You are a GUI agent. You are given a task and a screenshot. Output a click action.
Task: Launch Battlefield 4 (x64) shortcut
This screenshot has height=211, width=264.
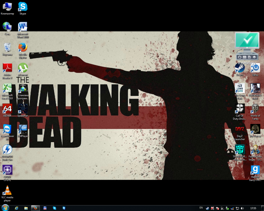[255, 92]
